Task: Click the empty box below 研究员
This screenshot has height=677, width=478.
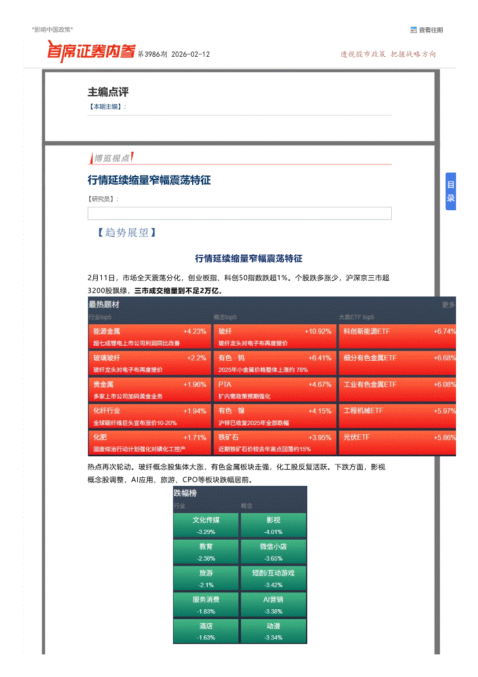Action: point(239,214)
